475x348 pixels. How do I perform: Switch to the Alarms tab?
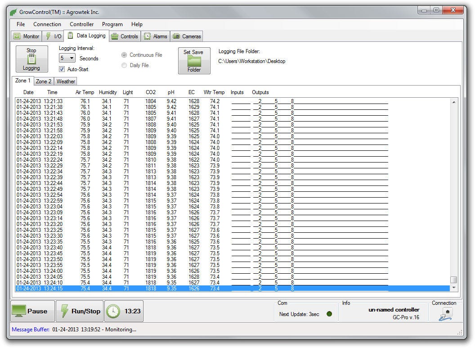click(155, 36)
